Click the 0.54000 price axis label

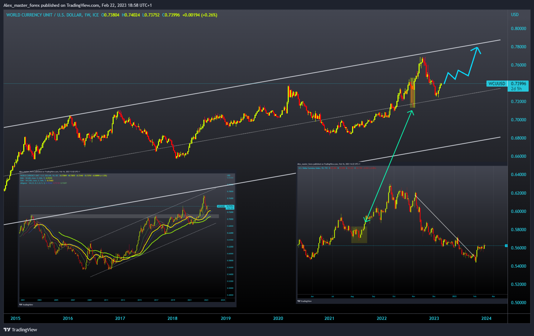[518, 266]
